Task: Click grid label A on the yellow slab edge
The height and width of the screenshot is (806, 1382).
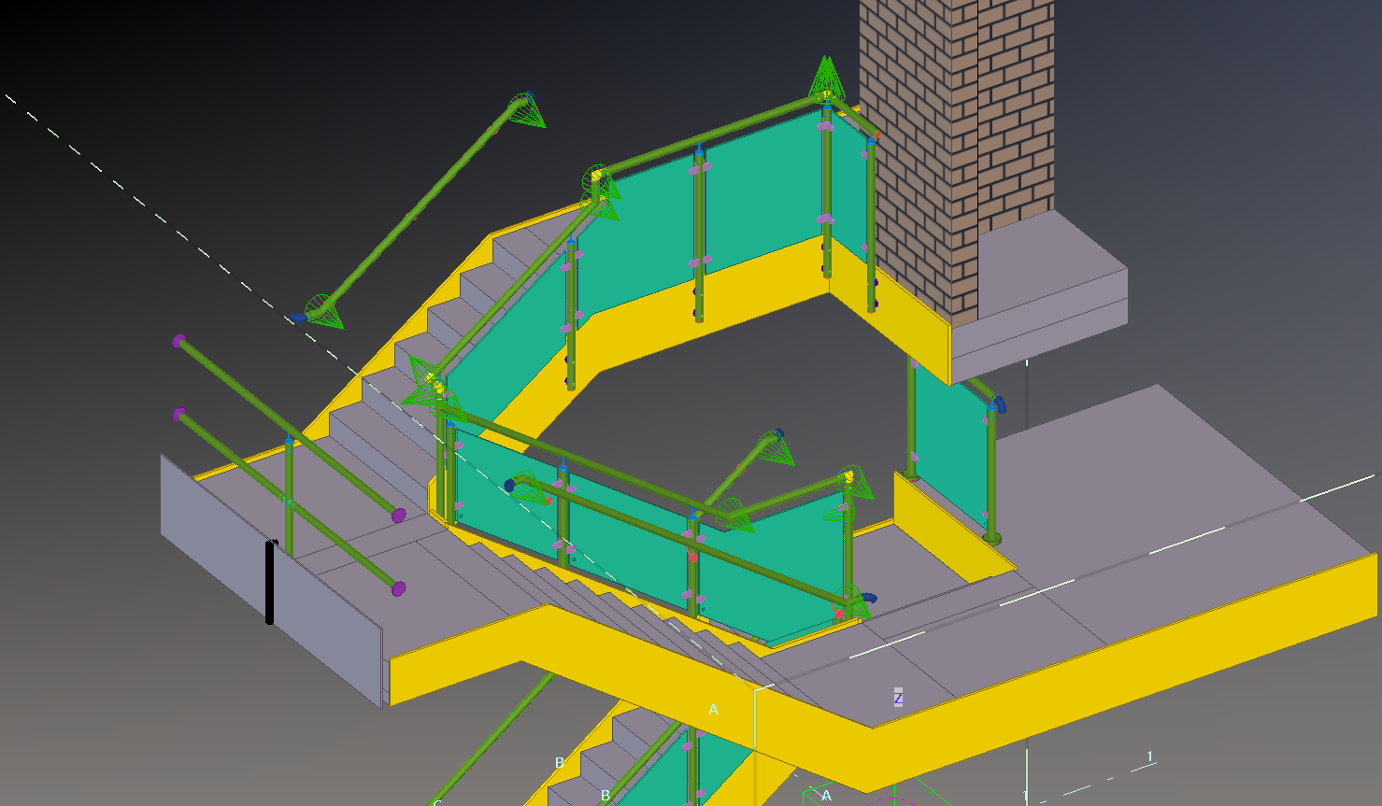Action: click(714, 708)
